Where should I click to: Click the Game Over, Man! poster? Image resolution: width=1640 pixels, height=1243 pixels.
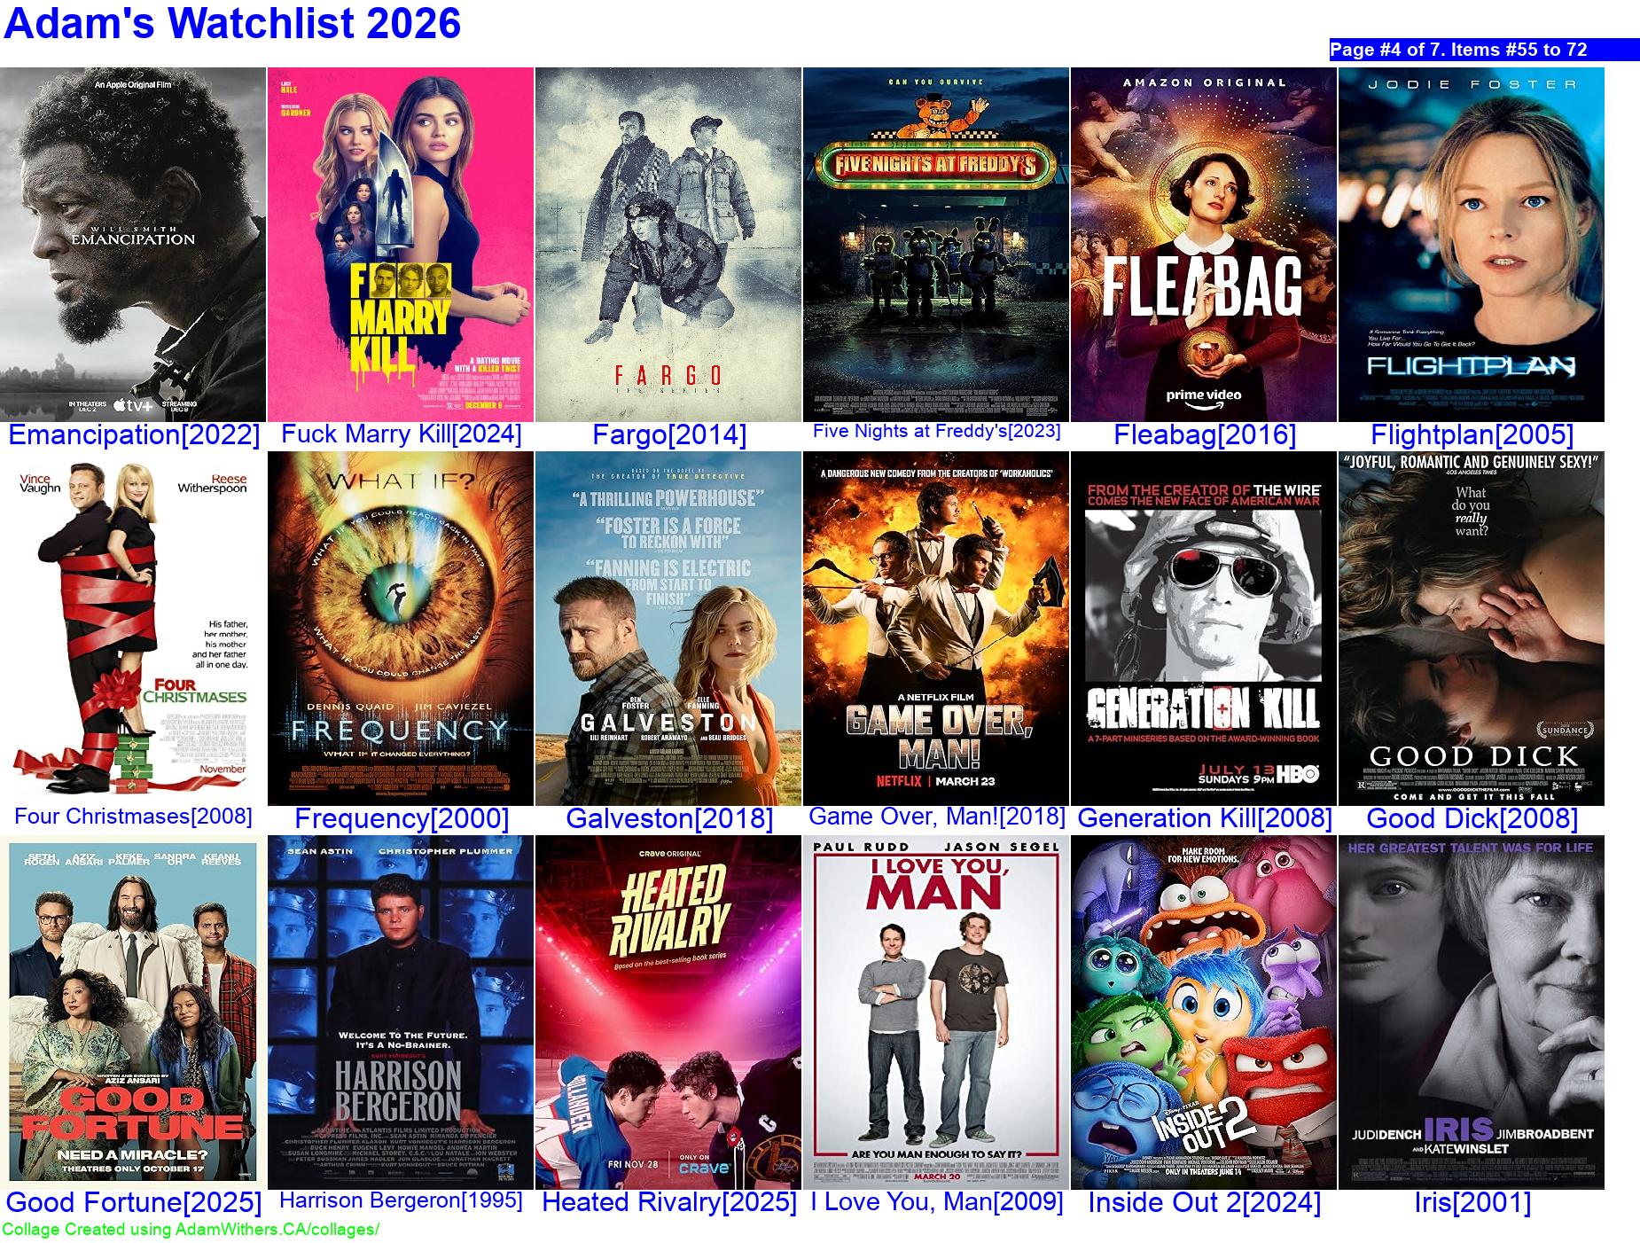click(x=936, y=628)
